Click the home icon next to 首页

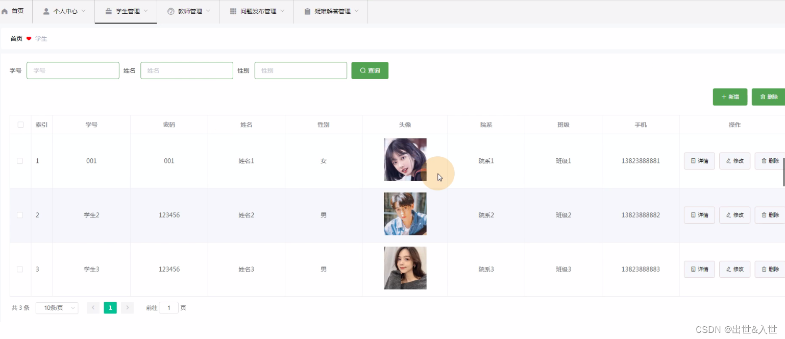[6, 10]
